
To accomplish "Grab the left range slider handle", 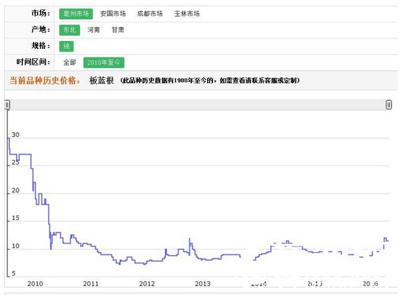I will tap(7, 104).
